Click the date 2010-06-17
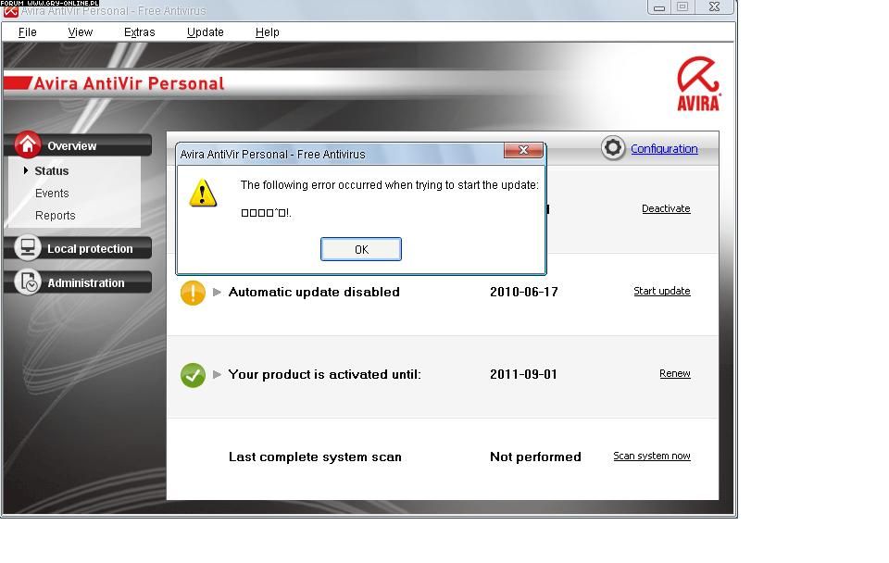 pos(524,292)
